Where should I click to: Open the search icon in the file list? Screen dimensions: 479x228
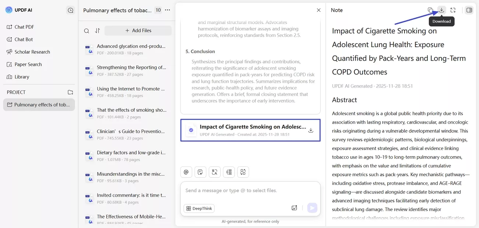86,31
